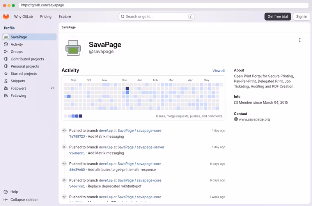Click the Get free trial button
Image resolution: width=312 pixels, height=206 pixels.
pos(278,16)
